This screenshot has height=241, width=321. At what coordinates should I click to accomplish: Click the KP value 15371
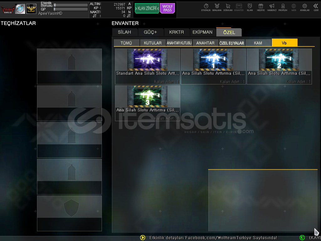click(120, 8)
